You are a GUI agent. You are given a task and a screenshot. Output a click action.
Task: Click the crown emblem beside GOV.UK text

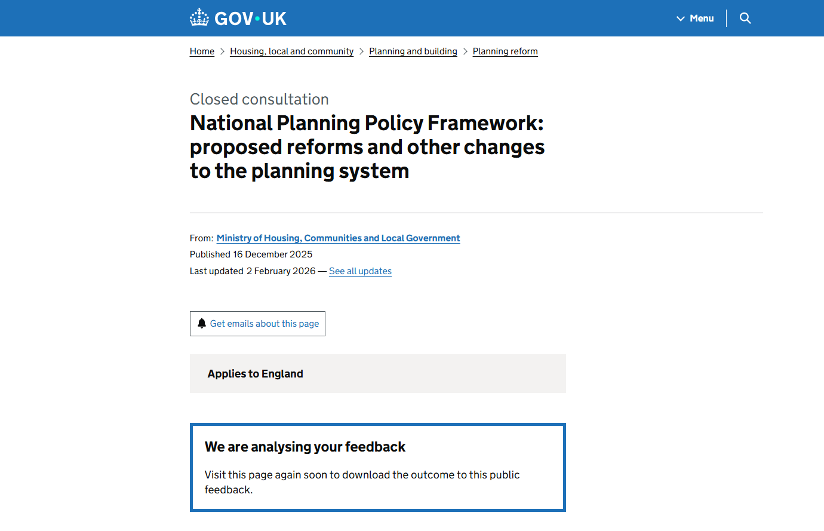pyautogui.click(x=200, y=17)
